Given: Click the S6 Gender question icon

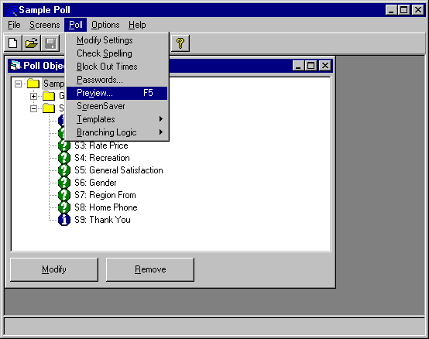Looking at the screenshot, I should 64,183.
